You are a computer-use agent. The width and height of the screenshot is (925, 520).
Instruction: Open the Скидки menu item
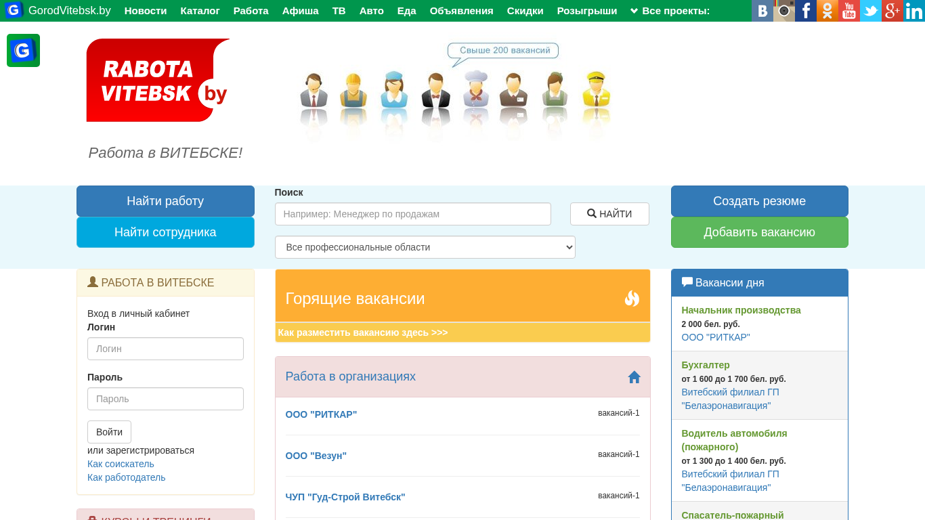(525, 11)
